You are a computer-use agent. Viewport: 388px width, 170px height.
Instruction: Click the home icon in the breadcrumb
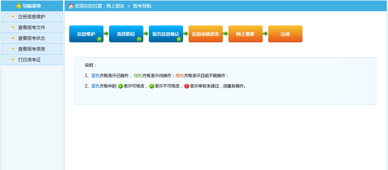point(71,6)
